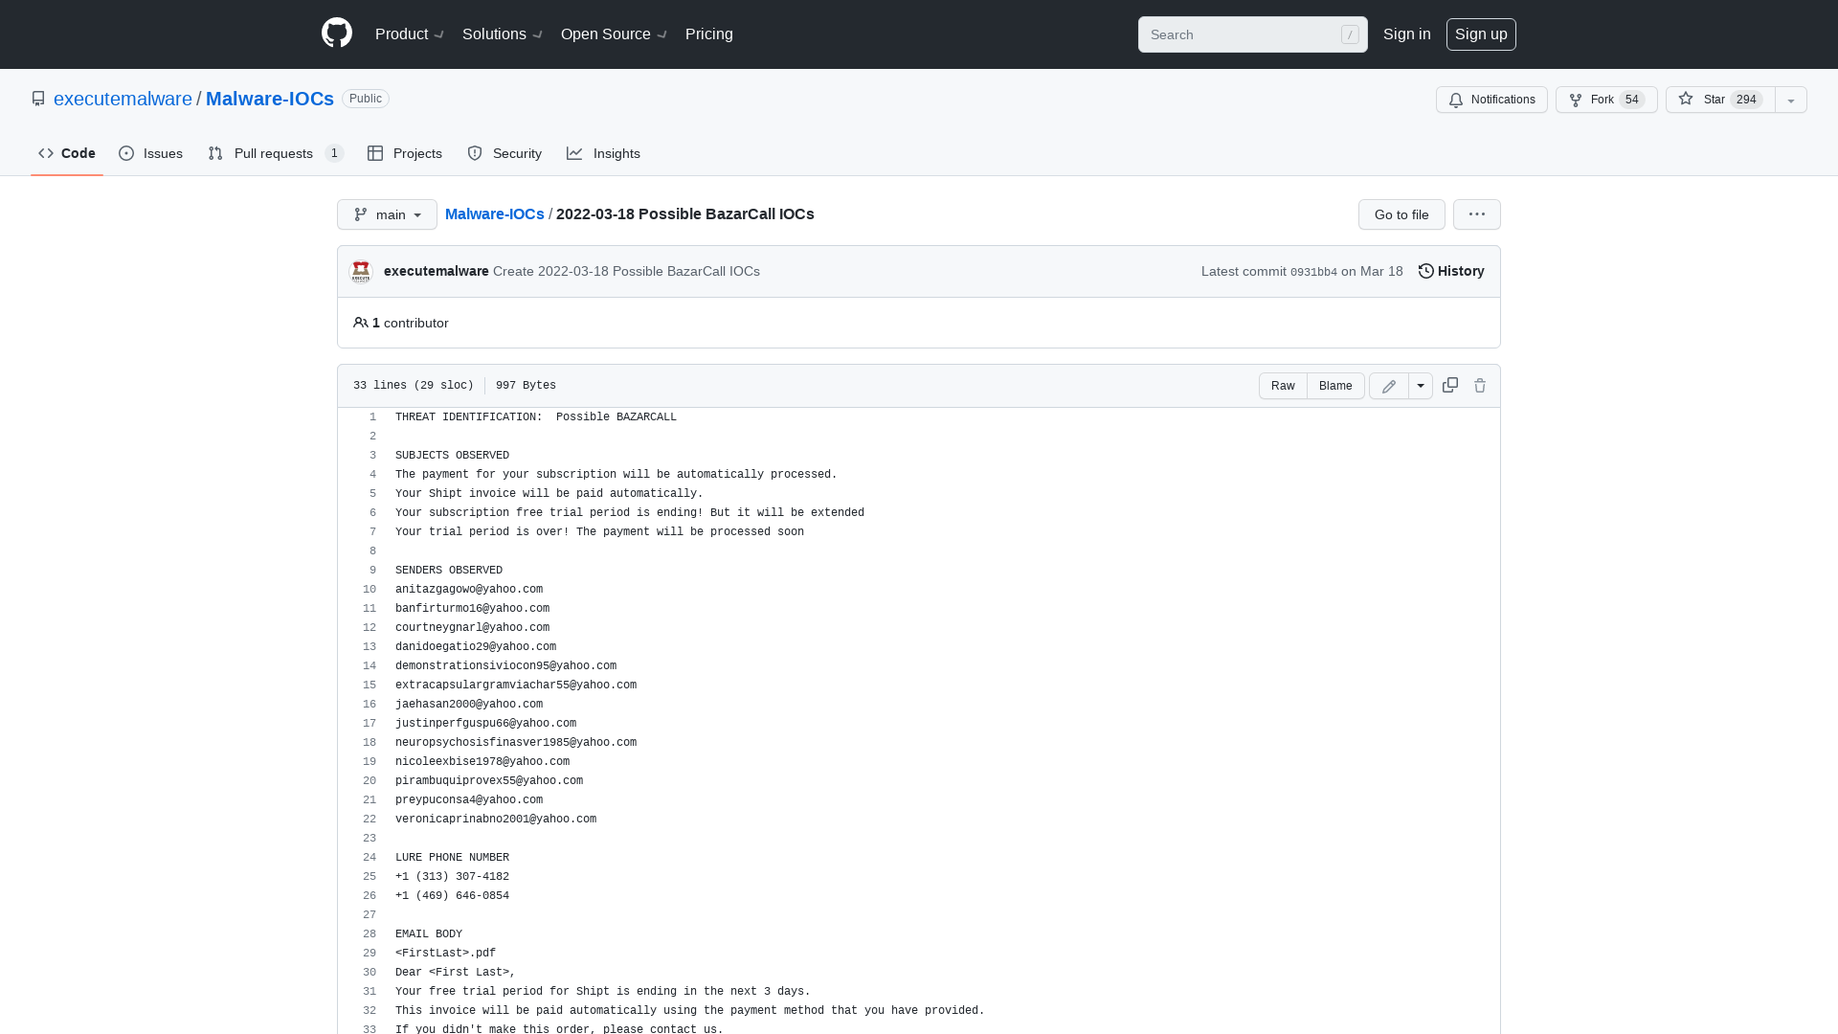The width and height of the screenshot is (1838, 1034).
Task: Click Malware-IOCs breadcrumb link
Action: [x=495, y=214]
